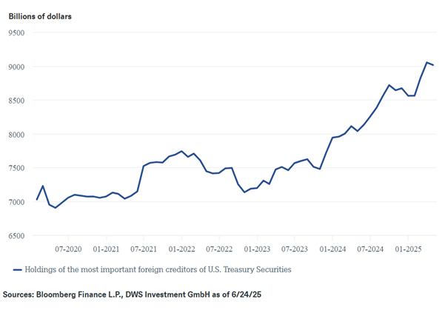Click the legend's blue line marker

click(17, 270)
